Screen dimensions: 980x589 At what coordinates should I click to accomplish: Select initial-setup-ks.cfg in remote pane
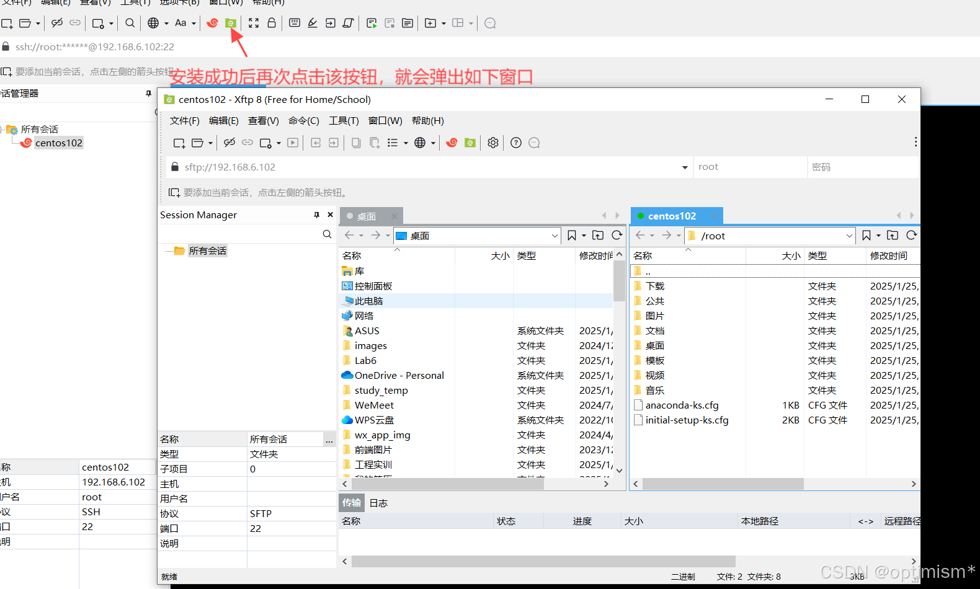687,420
